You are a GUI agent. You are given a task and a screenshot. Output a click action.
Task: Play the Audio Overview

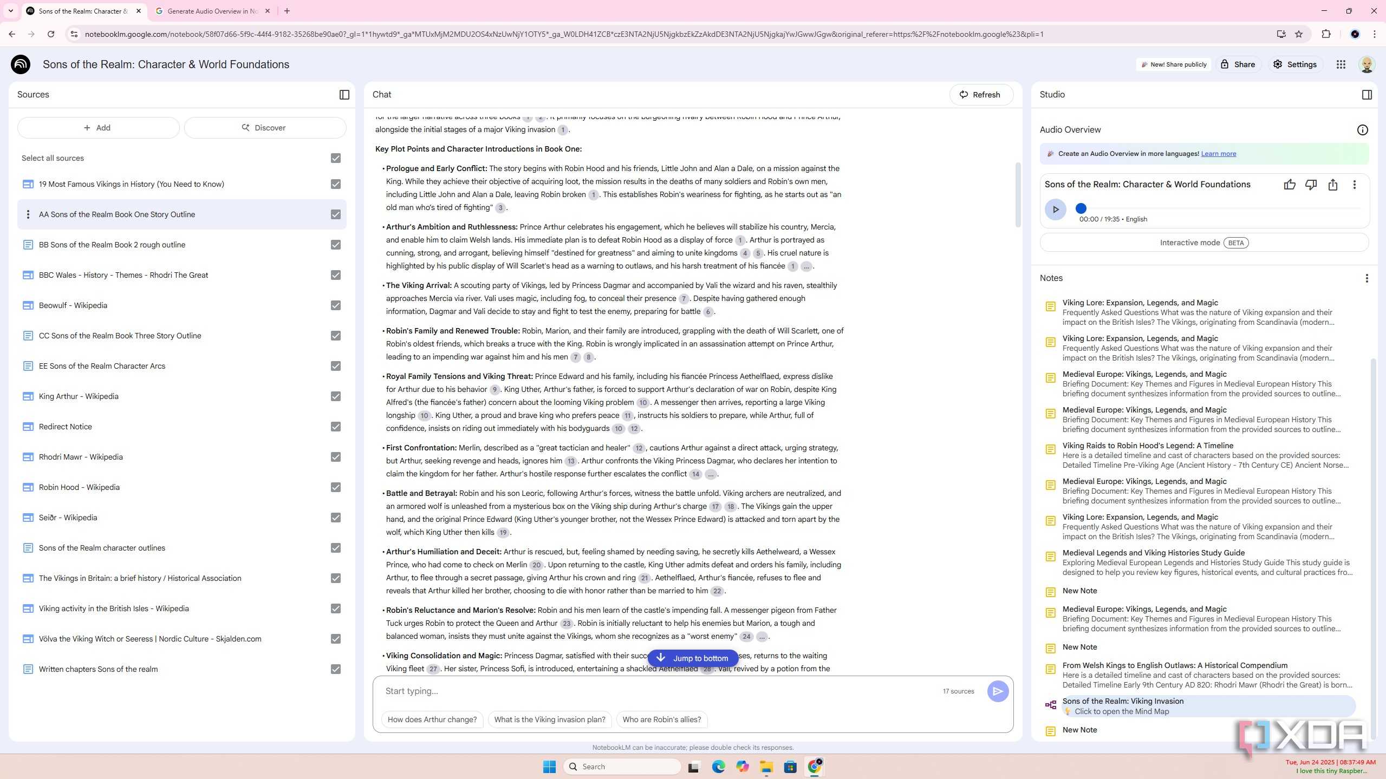(x=1055, y=210)
